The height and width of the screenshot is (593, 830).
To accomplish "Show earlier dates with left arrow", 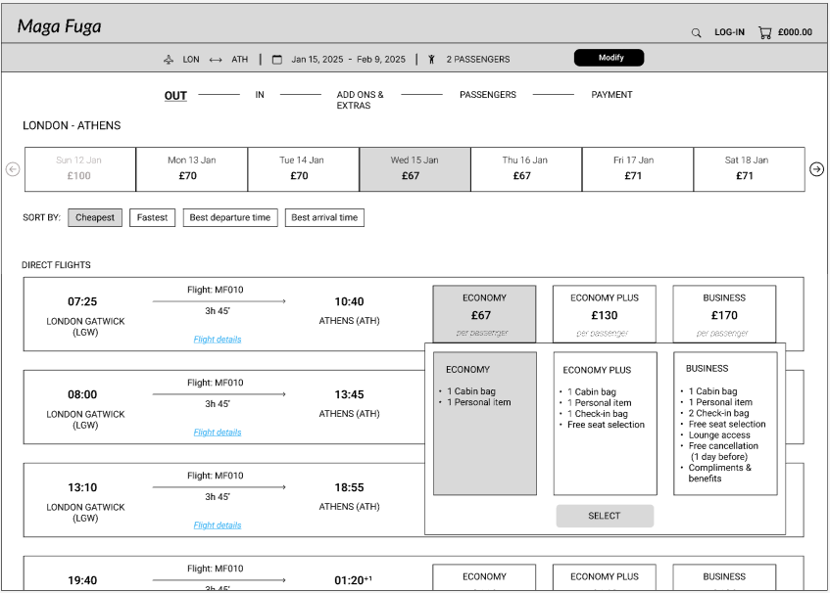I will click(13, 169).
